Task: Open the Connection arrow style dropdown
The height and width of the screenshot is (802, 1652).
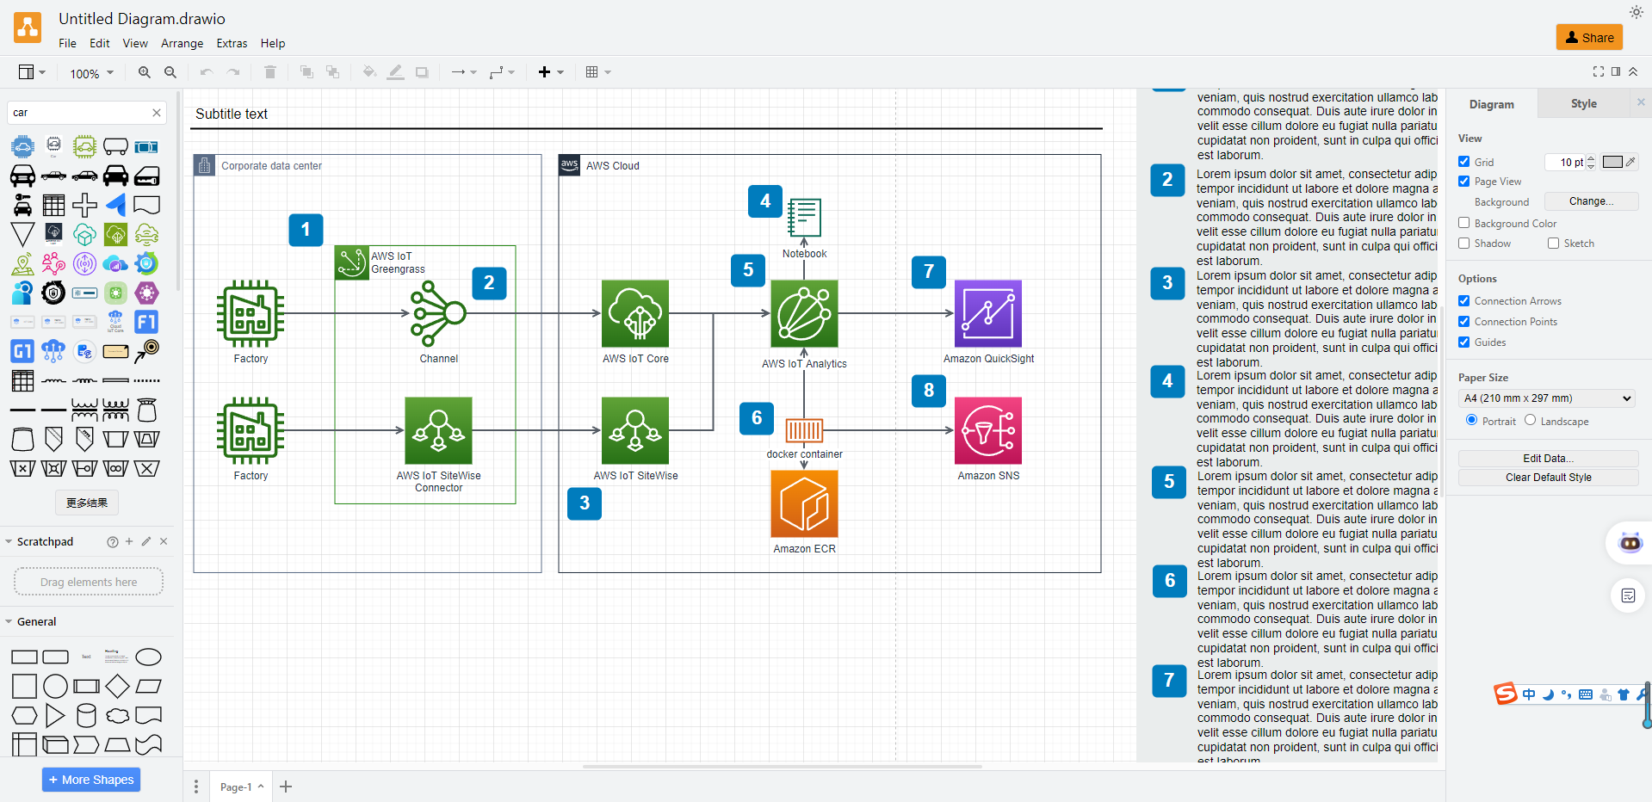Action: click(464, 72)
